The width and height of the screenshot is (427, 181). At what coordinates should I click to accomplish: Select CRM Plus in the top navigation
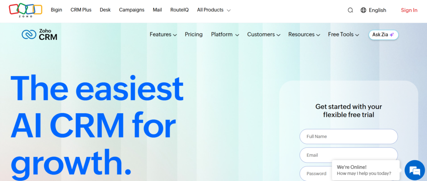[81, 10]
